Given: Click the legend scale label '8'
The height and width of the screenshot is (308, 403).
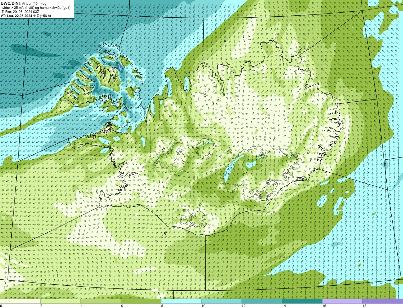Looking at the screenshot, I should coord(162,306).
